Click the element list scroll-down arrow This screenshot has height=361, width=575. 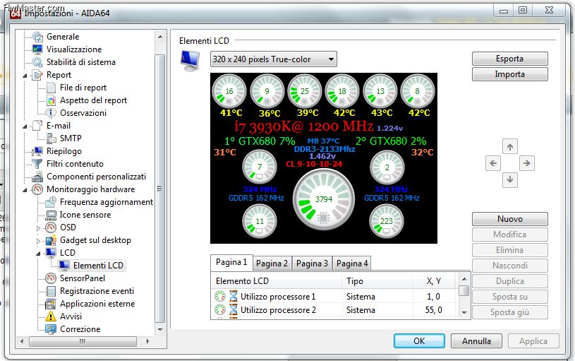tap(464, 313)
